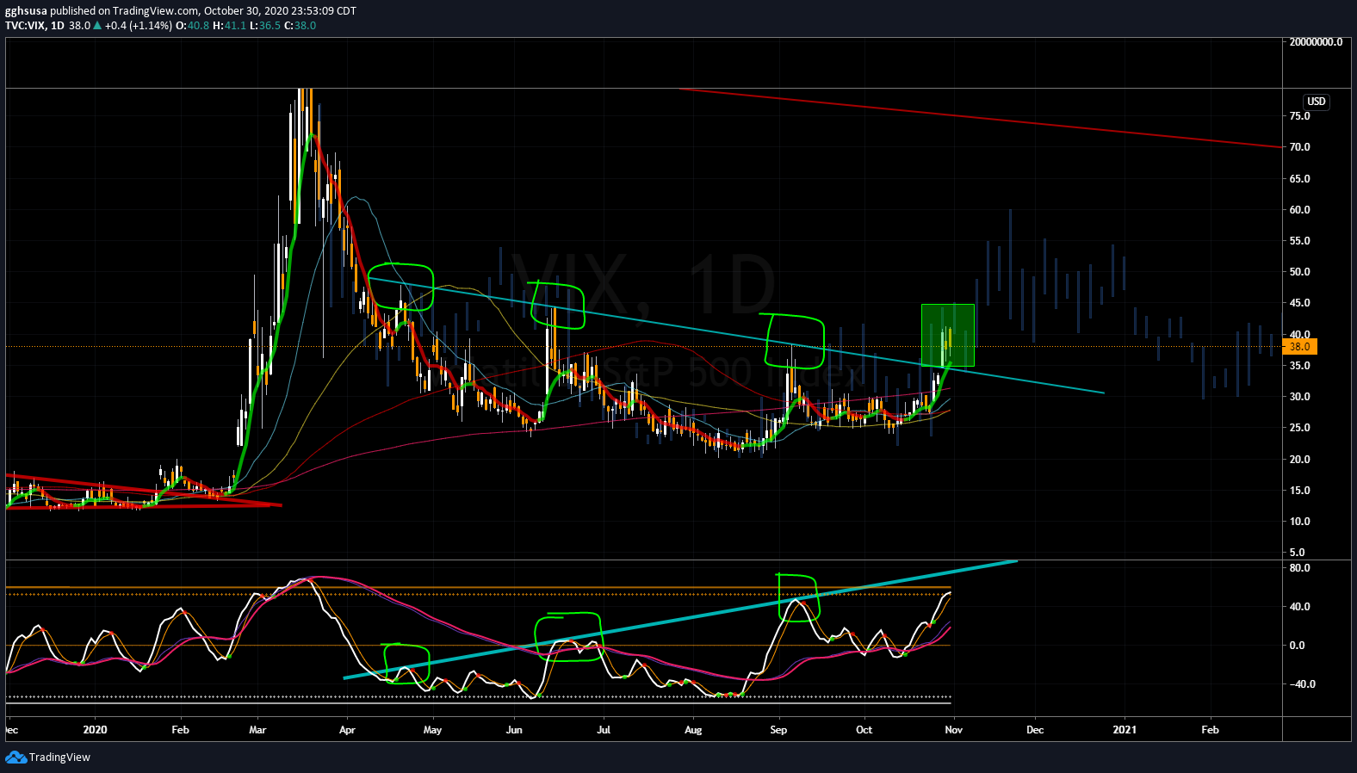Click the Nov label on time axis

pos(953,730)
